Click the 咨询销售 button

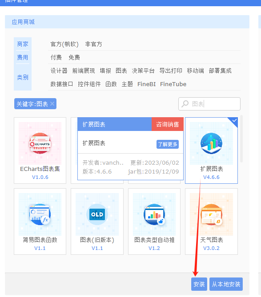pyautogui.click(x=168, y=124)
